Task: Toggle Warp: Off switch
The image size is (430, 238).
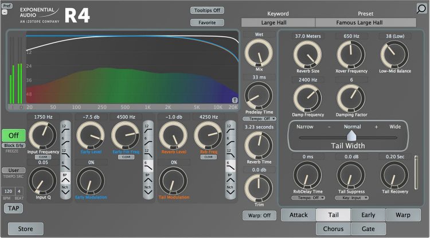Action: (259, 215)
